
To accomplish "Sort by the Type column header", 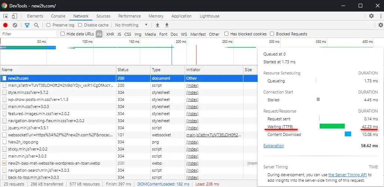I will click(x=168, y=70).
